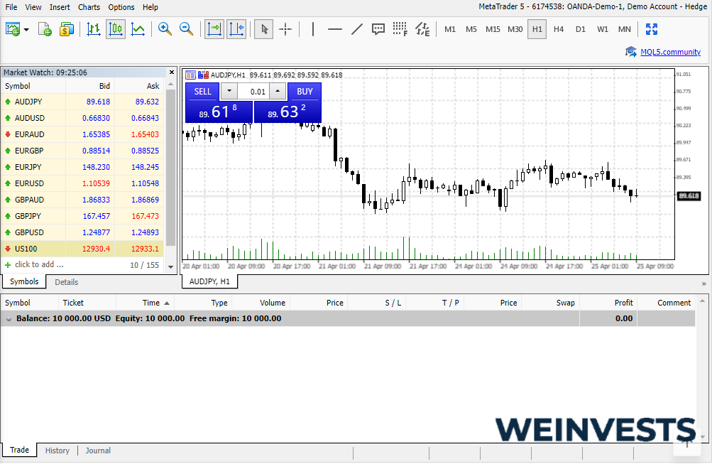Click the shapes icon marked with E
This screenshot has width=712, height=464.
click(x=422, y=29)
